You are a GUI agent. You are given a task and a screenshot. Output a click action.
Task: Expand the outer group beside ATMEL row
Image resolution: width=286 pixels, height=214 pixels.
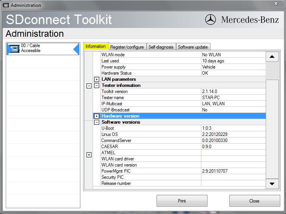click(x=89, y=155)
